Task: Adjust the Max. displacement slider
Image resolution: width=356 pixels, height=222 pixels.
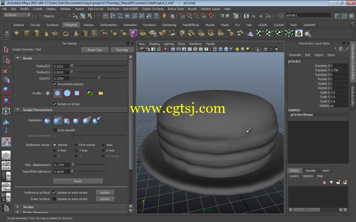Action: [73, 164]
